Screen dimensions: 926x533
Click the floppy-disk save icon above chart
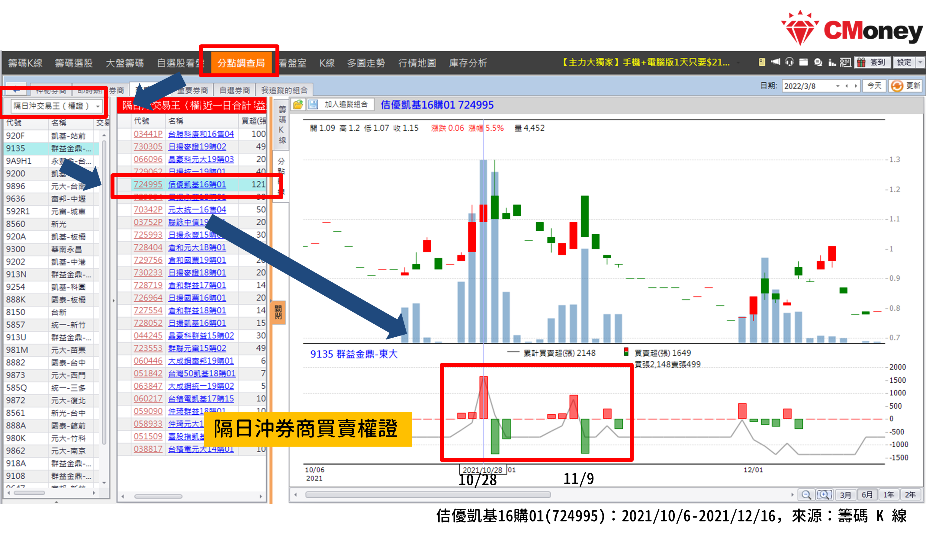click(x=313, y=105)
